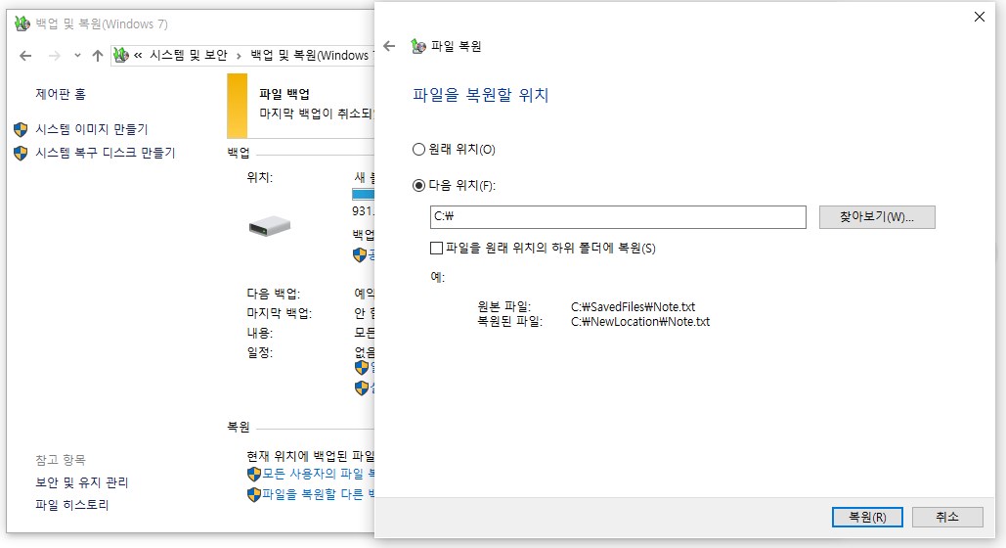1006x548 pixels.
Task: Click example path C:\SavedFiles\Note.txt
Action: (634, 307)
